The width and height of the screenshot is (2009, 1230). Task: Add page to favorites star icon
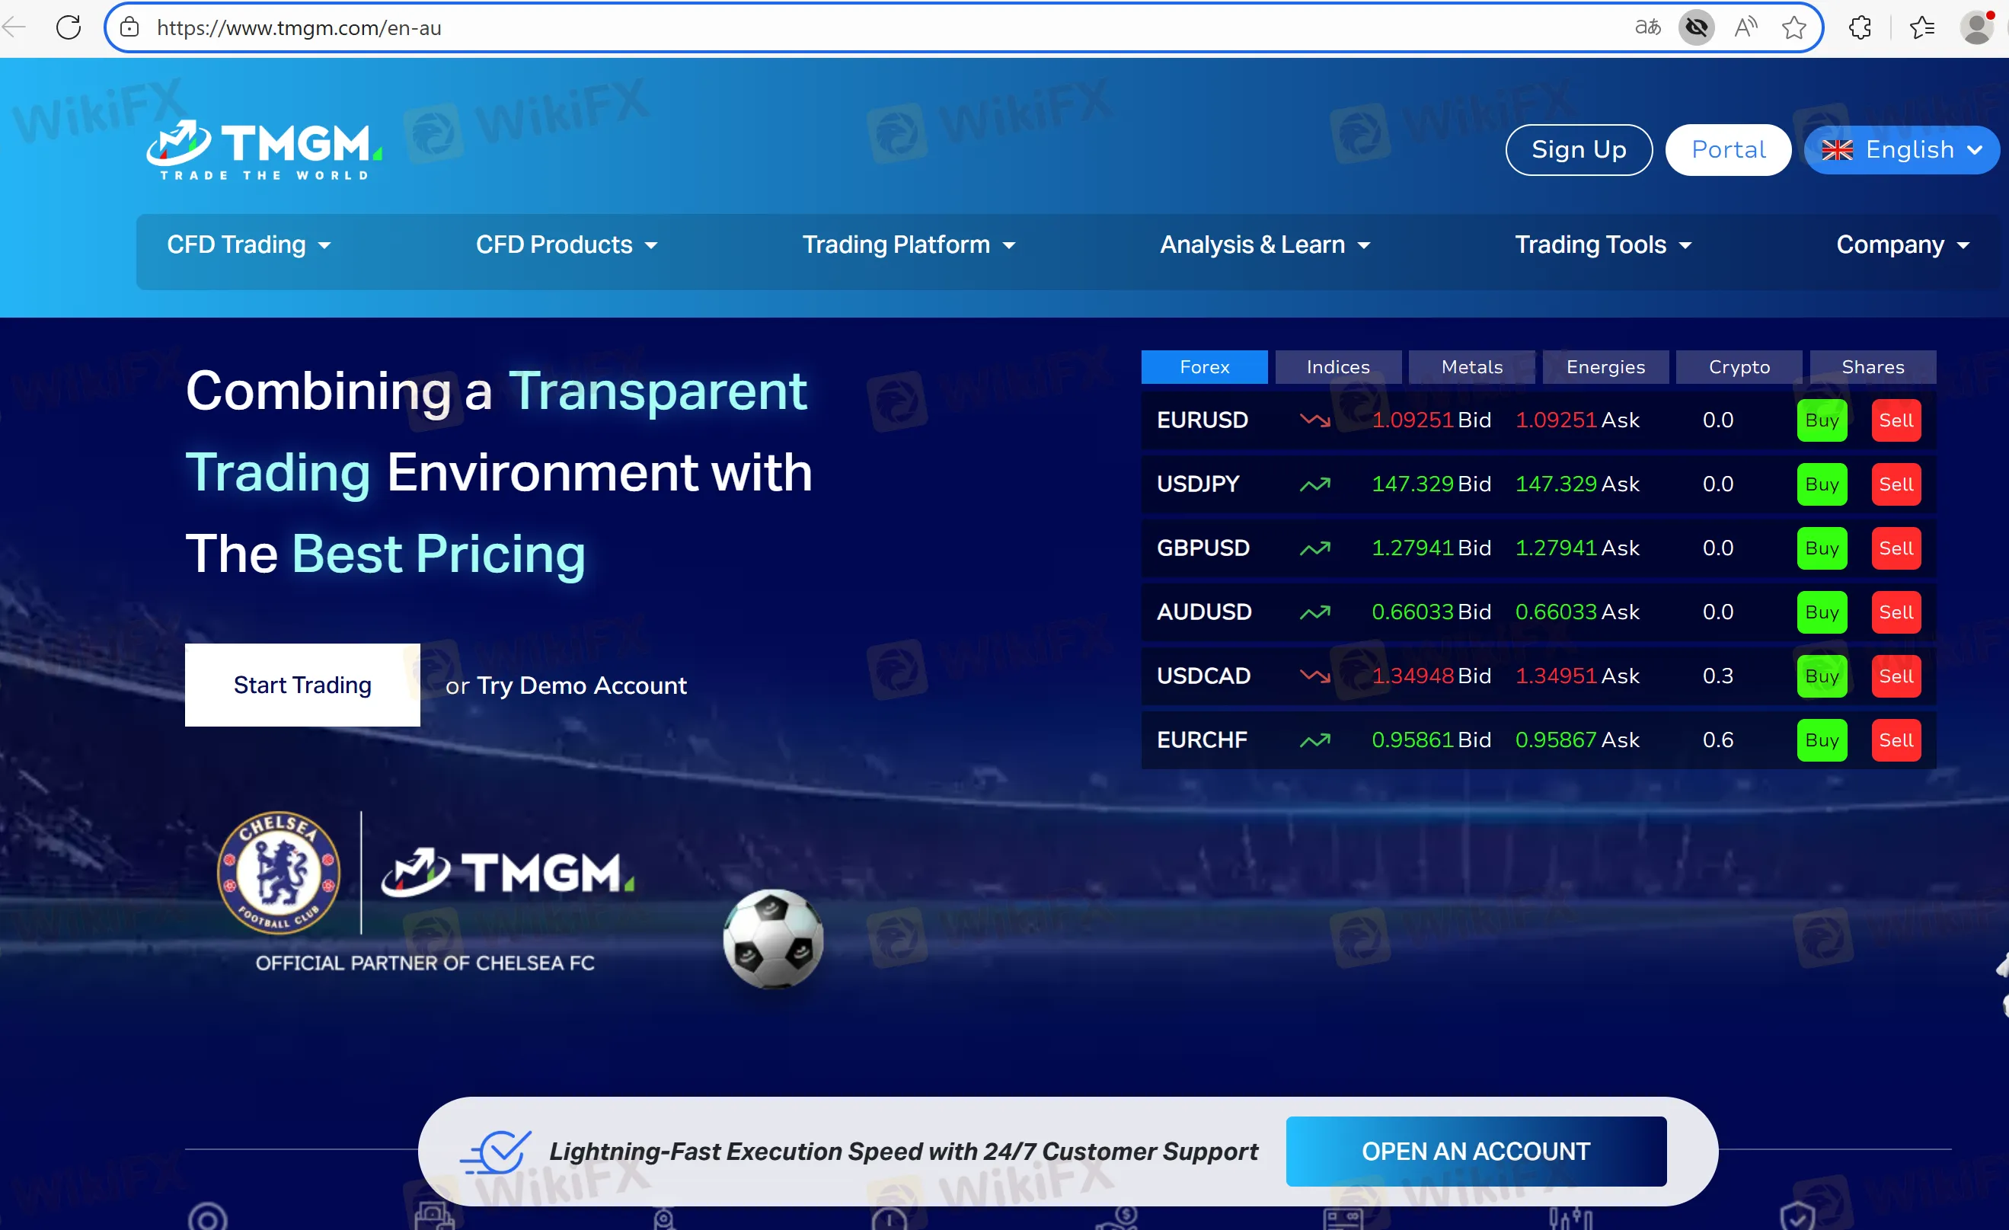click(1793, 27)
